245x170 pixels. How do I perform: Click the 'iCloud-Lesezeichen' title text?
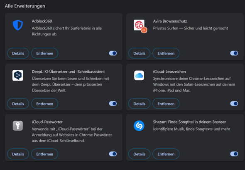click(x=169, y=72)
